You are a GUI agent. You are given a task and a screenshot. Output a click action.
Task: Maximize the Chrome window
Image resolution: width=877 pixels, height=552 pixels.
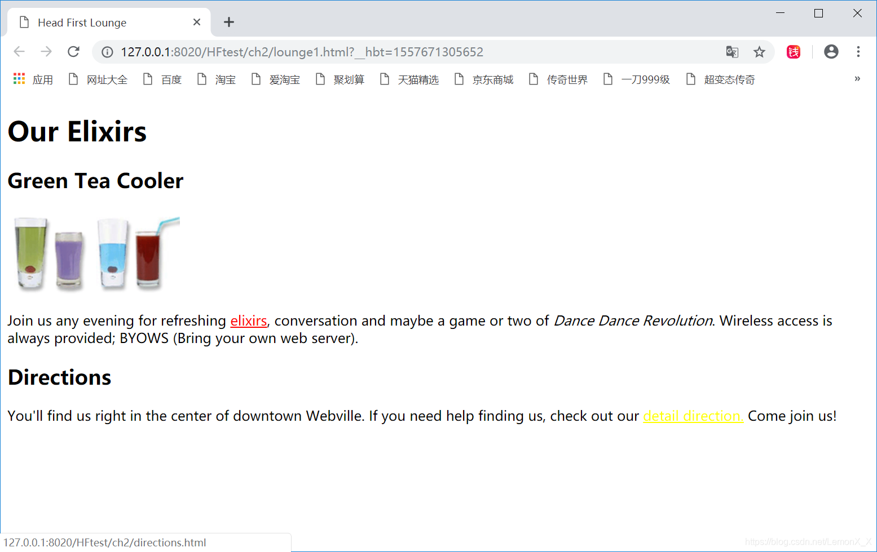point(818,13)
